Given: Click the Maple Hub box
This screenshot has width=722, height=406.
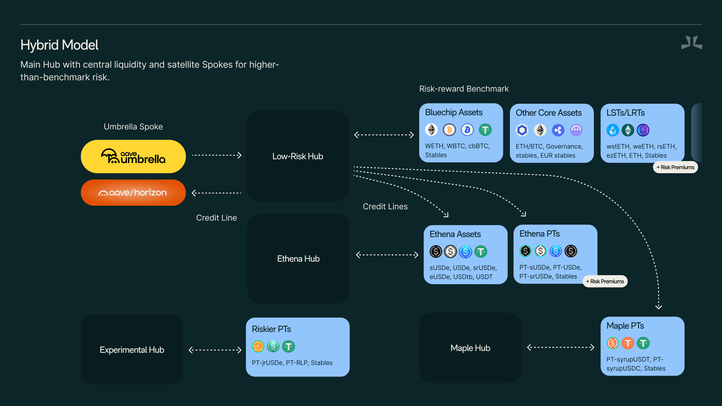Looking at the screenshot, I should click(470, 348).
